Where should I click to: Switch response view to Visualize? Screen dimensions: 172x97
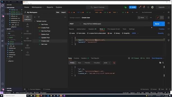97,63
